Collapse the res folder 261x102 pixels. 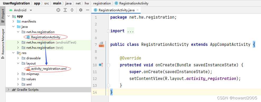coord(13,53)
